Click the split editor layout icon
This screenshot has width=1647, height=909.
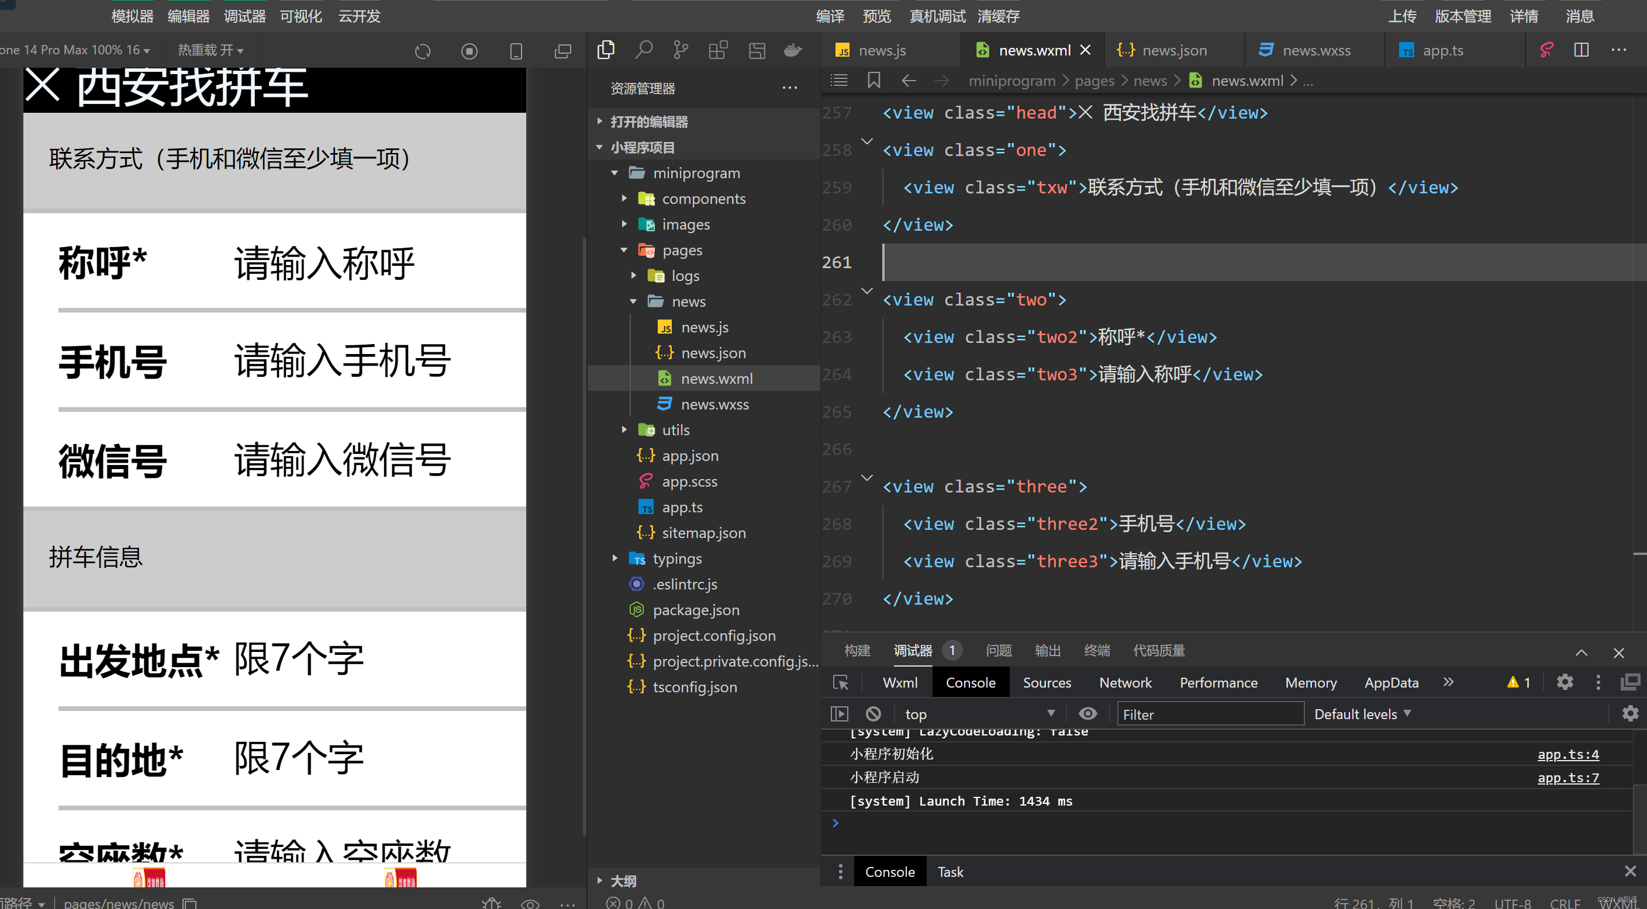point(1581,50)
